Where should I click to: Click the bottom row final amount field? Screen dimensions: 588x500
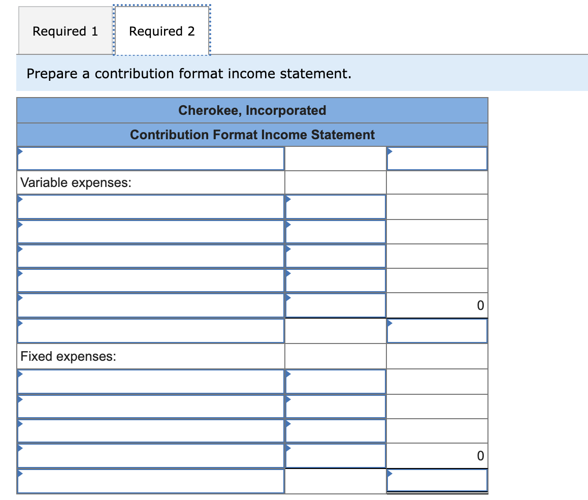click(437, 481)
